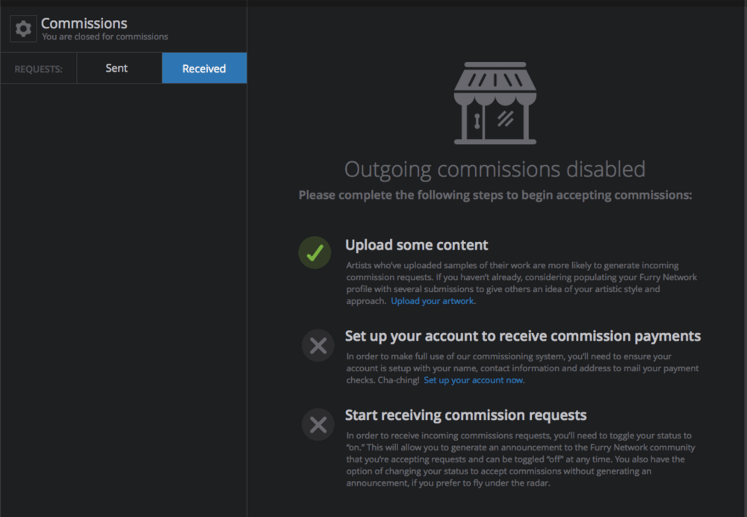Click the Upload some content heading
Screen dimensions: 747x517
pyautogui.click(x=416, y=244)
